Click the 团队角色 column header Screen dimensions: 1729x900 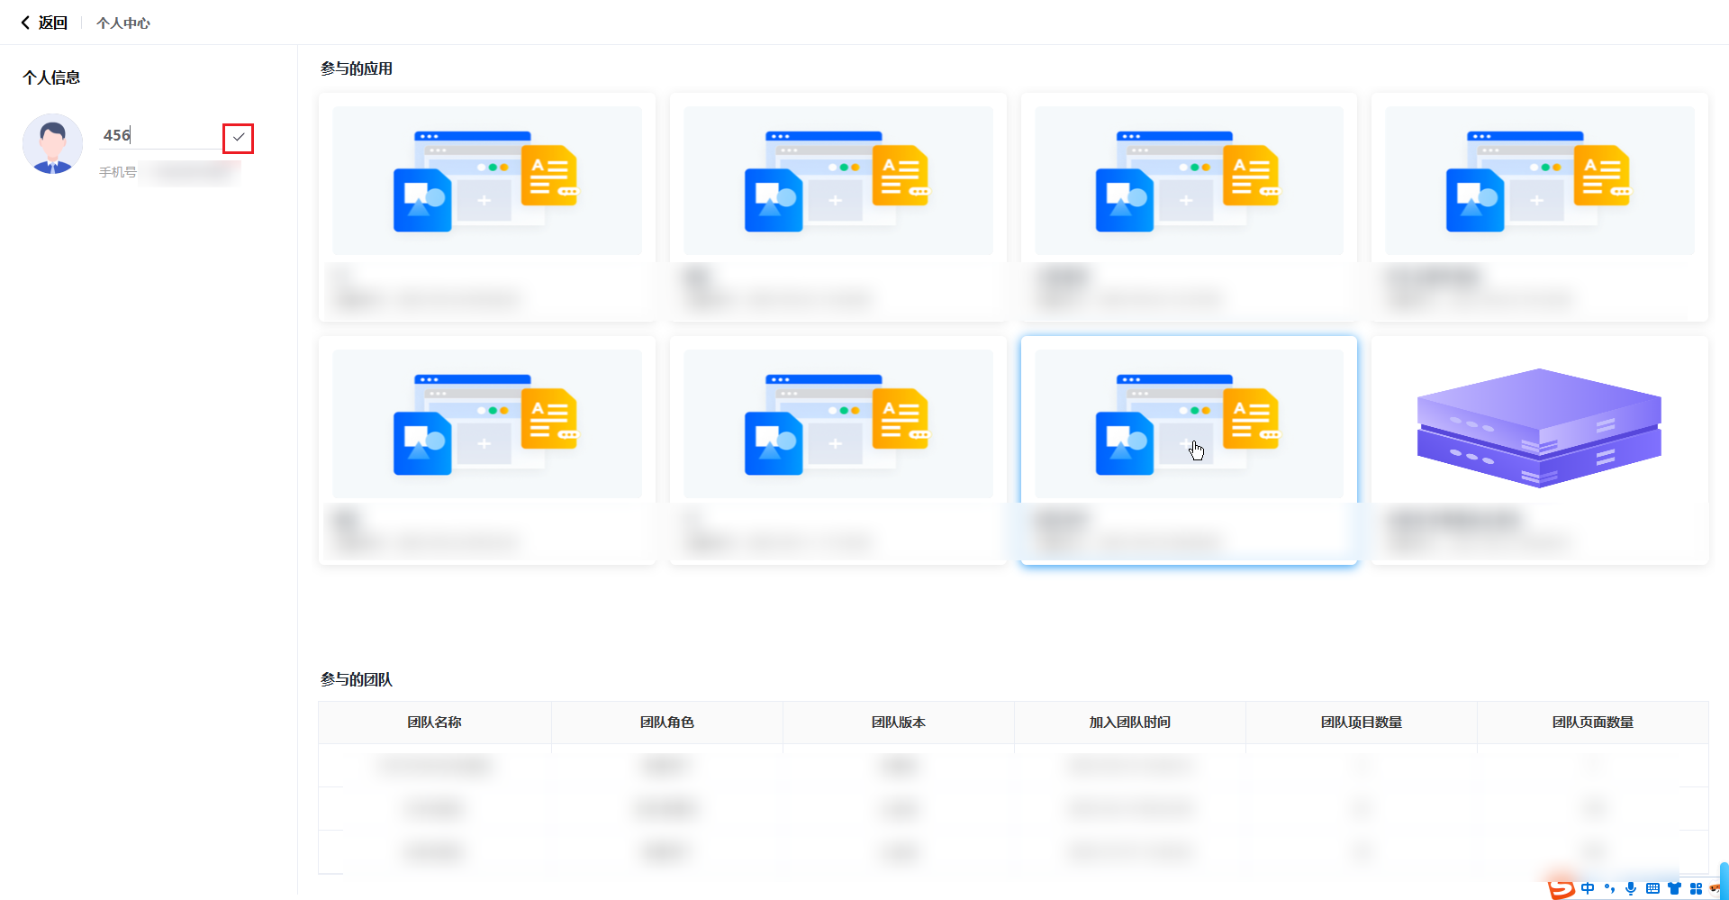click(x=666, y=723)
